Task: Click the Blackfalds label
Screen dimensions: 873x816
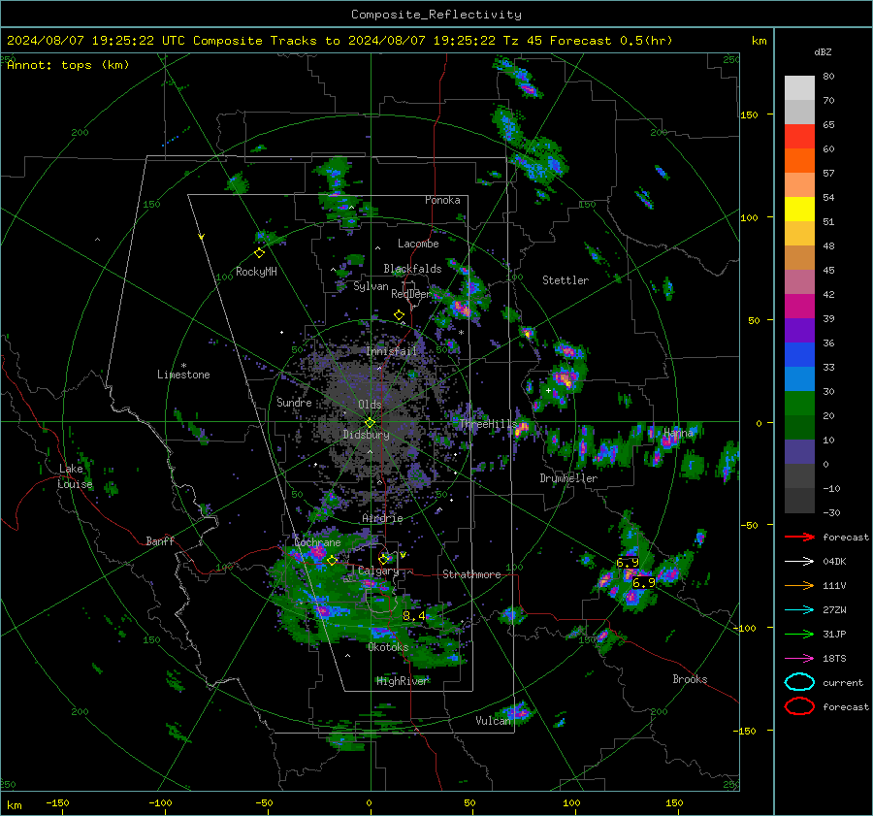Action: tap(412, 269)
